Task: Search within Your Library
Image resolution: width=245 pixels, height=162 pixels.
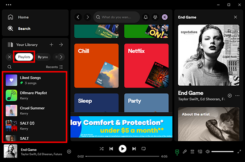Action: tap(9, 67)
